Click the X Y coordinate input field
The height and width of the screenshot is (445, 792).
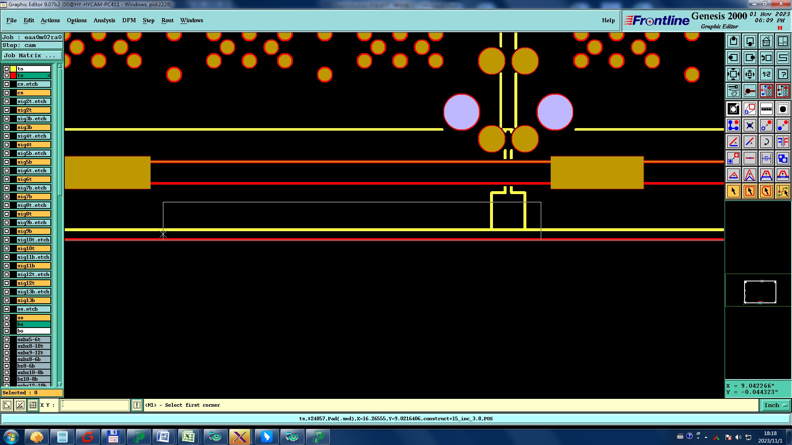pyautogui.click(x=95, y=405)
